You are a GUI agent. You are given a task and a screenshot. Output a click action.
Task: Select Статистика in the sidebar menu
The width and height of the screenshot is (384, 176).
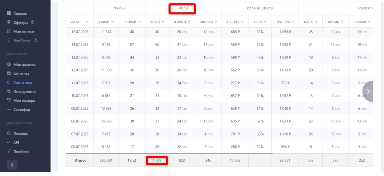22,83
